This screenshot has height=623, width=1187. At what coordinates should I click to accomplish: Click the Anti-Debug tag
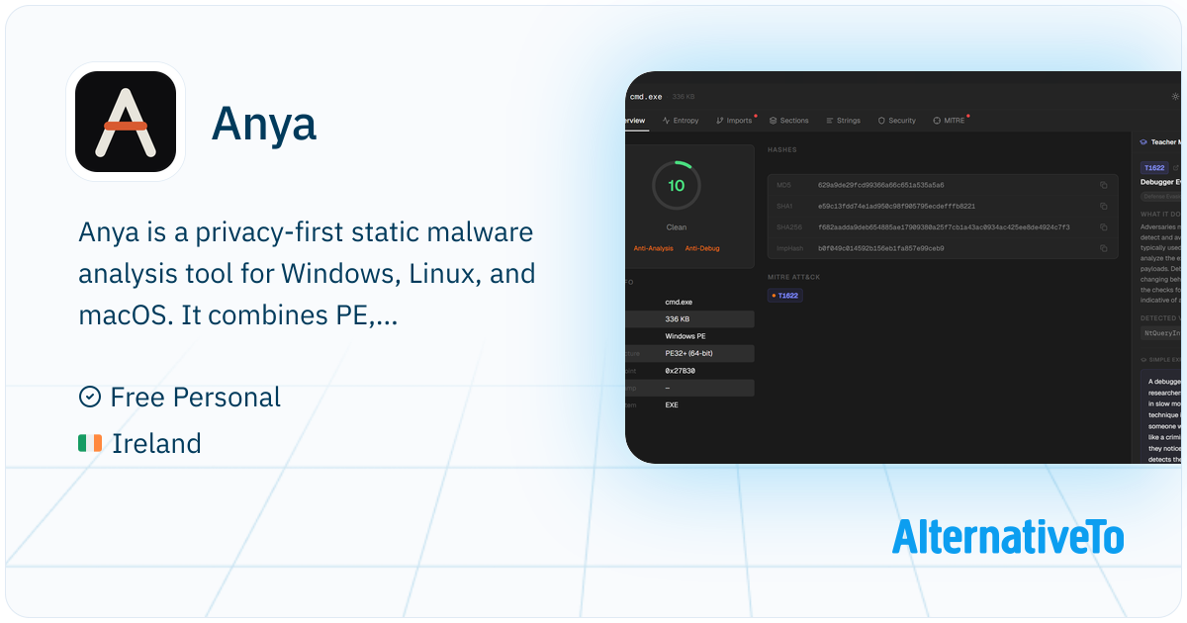coord(702,248)
